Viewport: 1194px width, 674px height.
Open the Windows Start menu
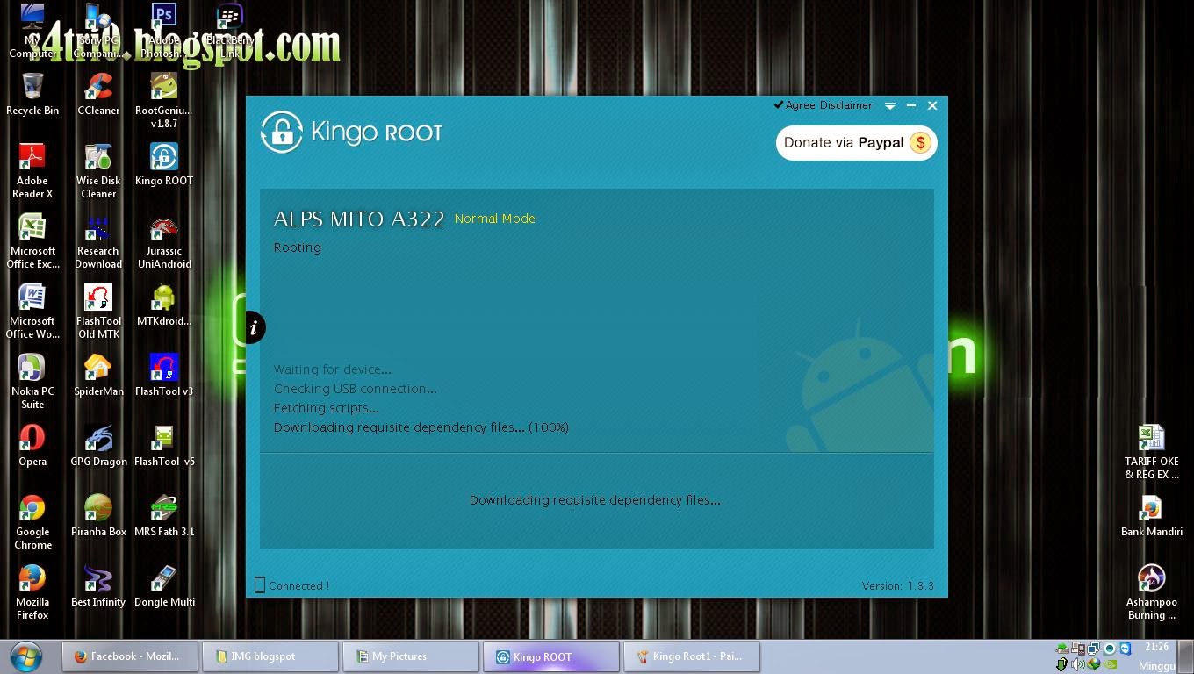(27, 656)
